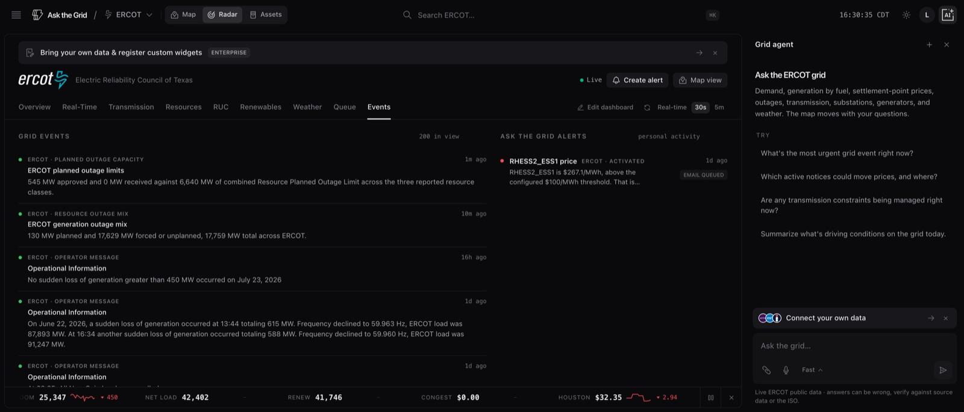Viewport: 964px width, 412px height.
Task: Select the 30s refresh interval
Action: coord(701,108)
